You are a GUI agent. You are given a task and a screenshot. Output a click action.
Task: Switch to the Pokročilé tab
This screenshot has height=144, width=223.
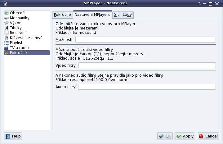[x=62, y=15]
